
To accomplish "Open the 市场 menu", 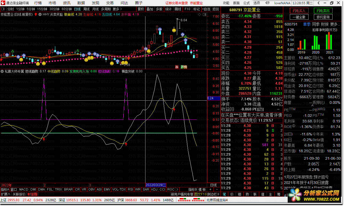I will tap(52, 3).
